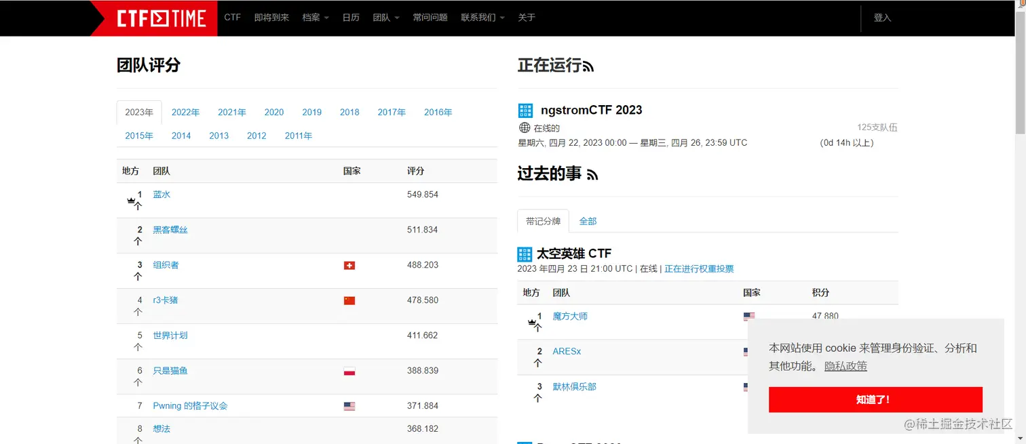Switch to the 2018 rating tab
Viewport: 1026px width, 444px height.
pos(349,113)
